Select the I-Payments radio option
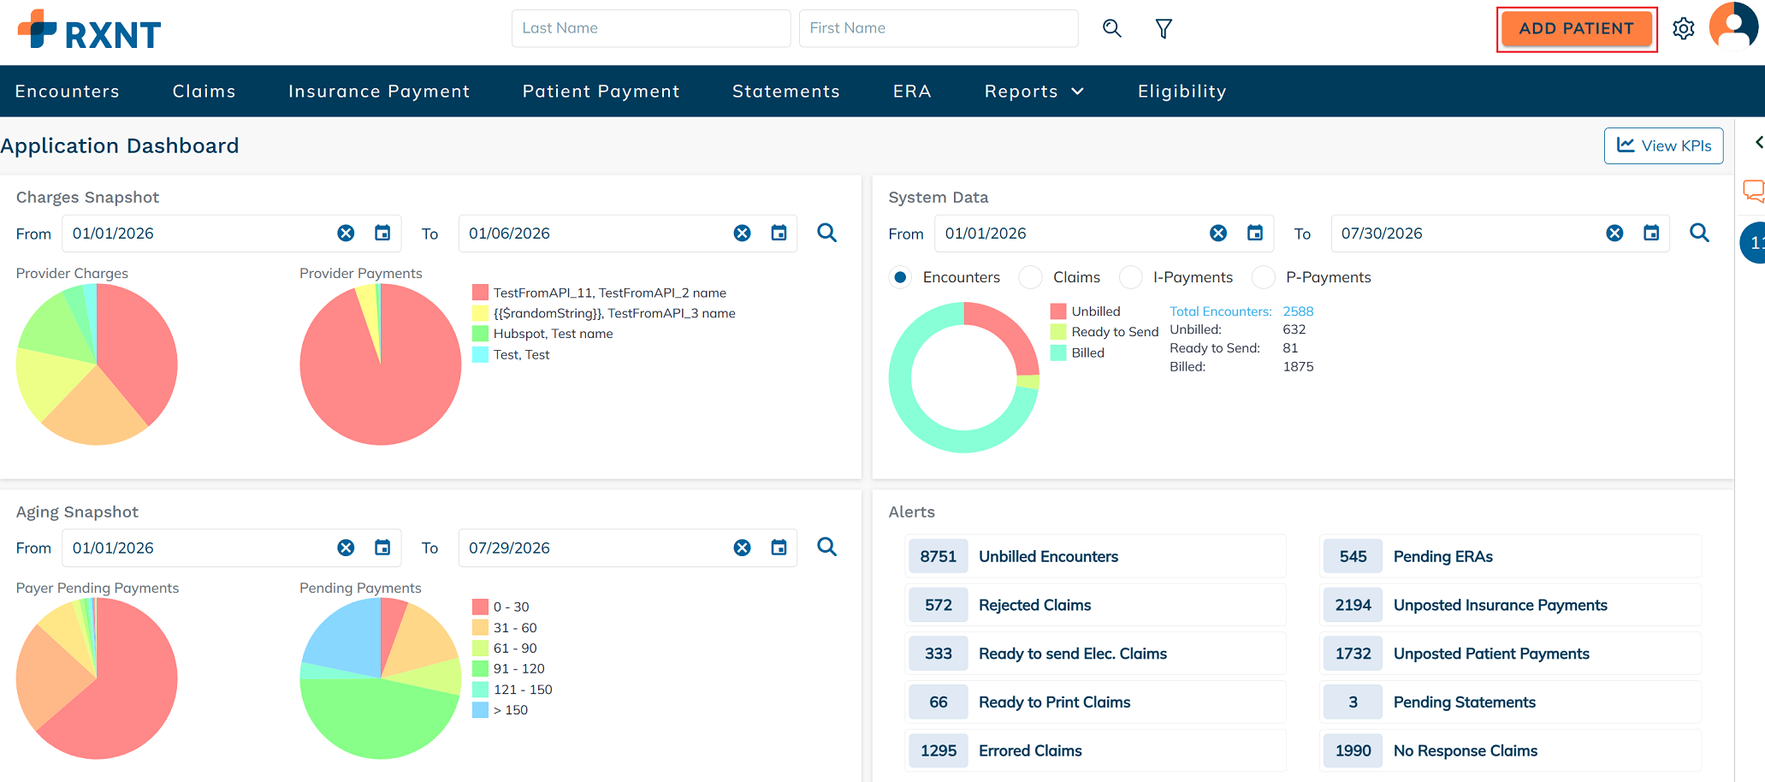This screenshot has width=1765, height=782. 1131,277
